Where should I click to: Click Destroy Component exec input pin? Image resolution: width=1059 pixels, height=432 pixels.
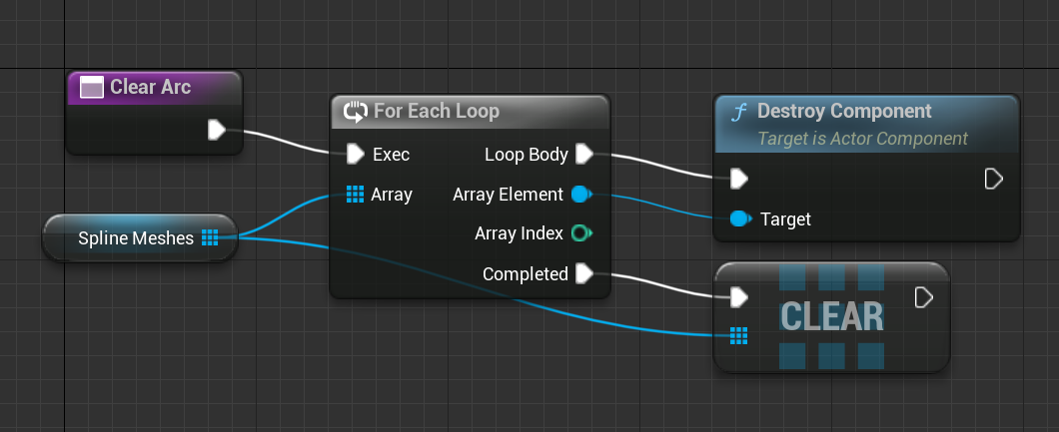(x=739, y=179)
